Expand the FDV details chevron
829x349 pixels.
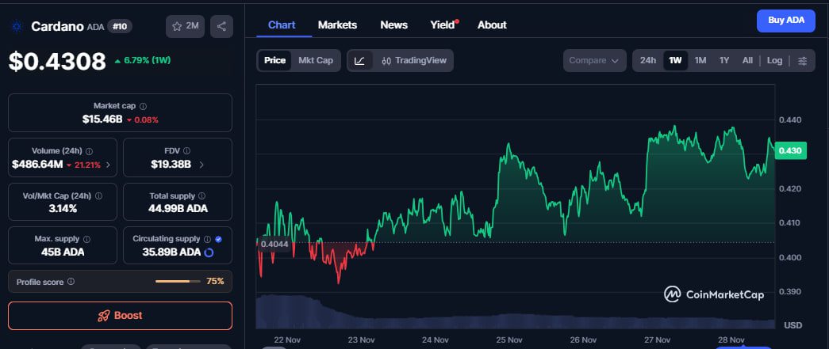(201, 165)
